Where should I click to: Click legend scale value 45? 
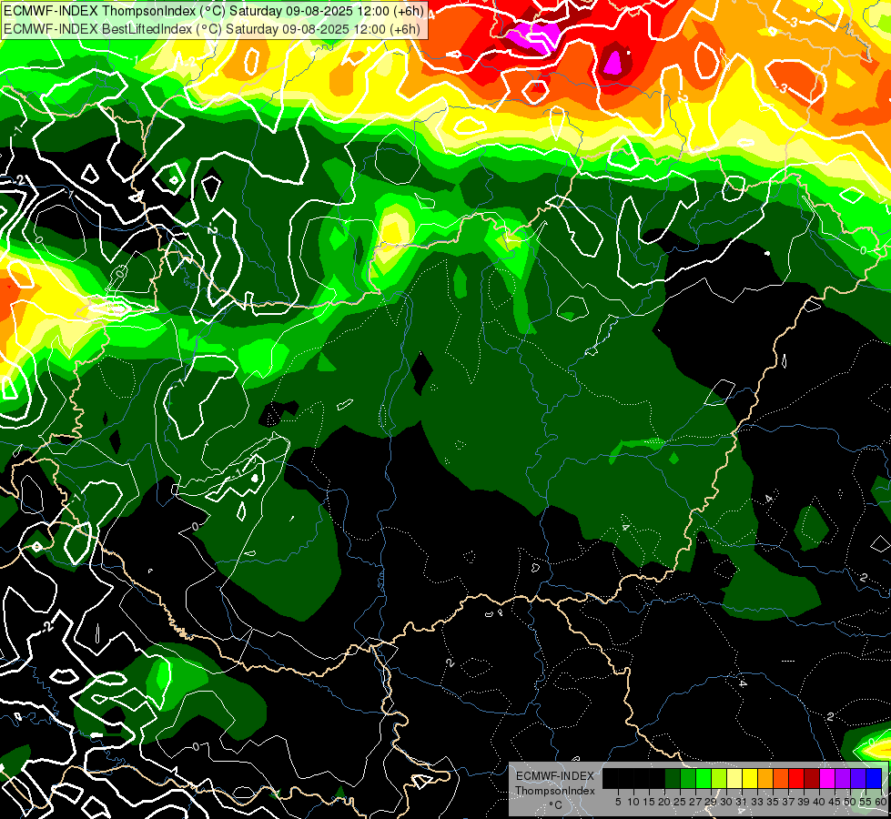coord(835,802)
